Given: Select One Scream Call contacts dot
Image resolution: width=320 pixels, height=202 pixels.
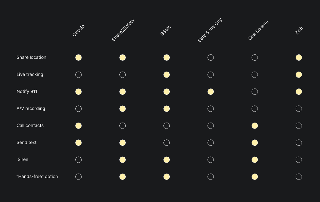Looking at the screenshot, I should tap(255, 126).
